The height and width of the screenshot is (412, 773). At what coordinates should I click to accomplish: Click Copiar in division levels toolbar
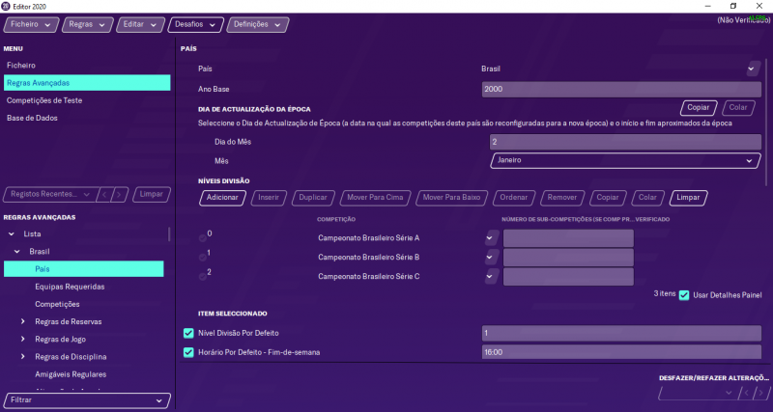tap(608, 198)
